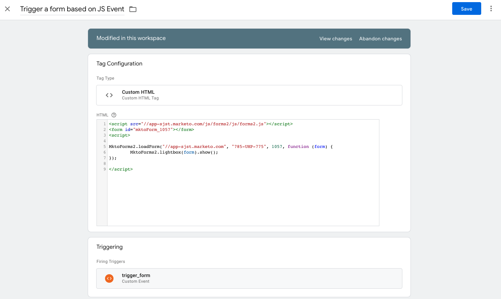Save the tag with the Save button
The width and height of the screenshot is (501, 299).
point(466,8)
